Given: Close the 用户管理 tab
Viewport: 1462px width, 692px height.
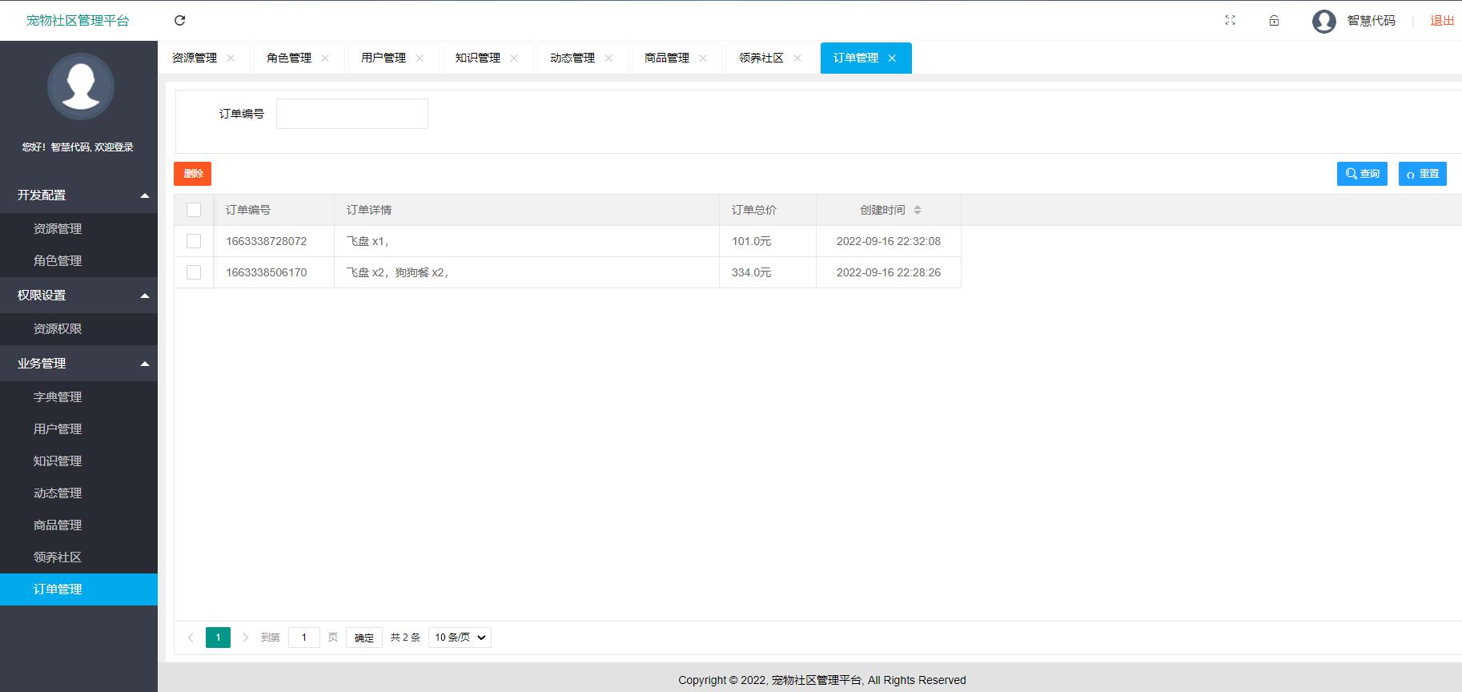Looking at the screenshot, I should pyautogui.click(x=420, y=58).
